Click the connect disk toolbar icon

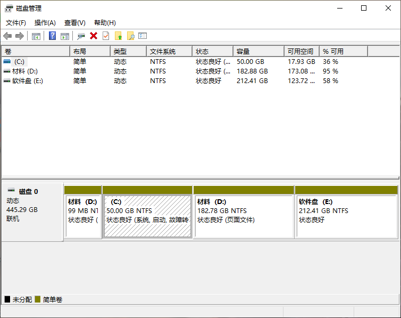(x=81, y=36)
